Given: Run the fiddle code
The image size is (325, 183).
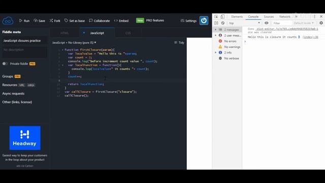Looking at the screenshot, I should point(24,21).
